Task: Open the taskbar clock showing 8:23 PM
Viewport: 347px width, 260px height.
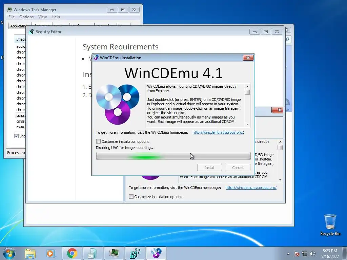Action: point(330,254)
